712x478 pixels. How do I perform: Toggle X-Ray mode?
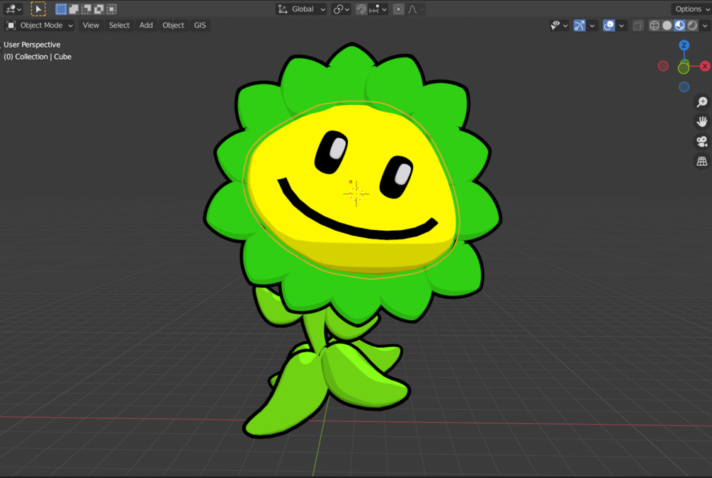coord(638,26)
